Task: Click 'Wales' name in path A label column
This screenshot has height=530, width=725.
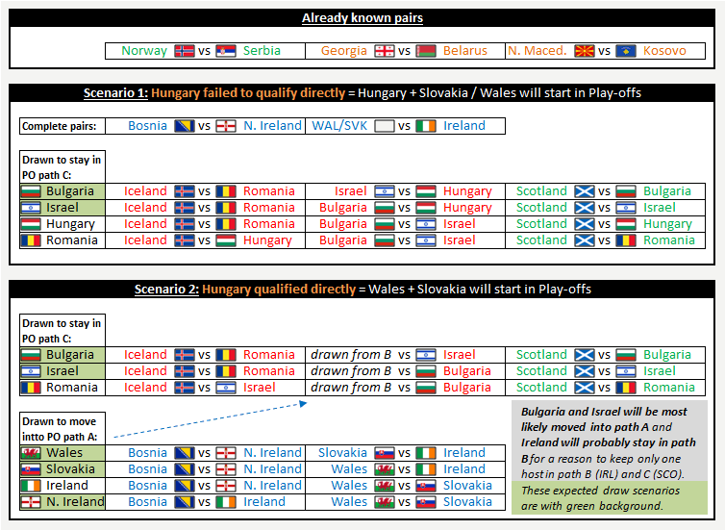Action: tap(64, 453)
